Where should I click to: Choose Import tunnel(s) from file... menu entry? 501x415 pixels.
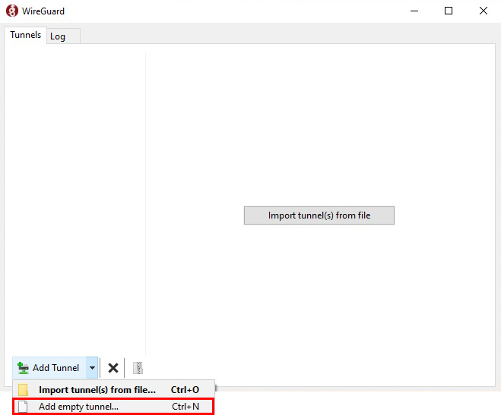click(113, 389)
